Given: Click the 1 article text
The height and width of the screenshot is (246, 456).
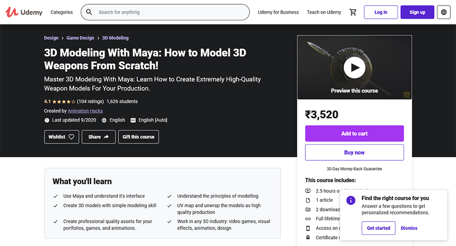Looking at the screenshot, I should pyautogui.click(x=324, y=200).
